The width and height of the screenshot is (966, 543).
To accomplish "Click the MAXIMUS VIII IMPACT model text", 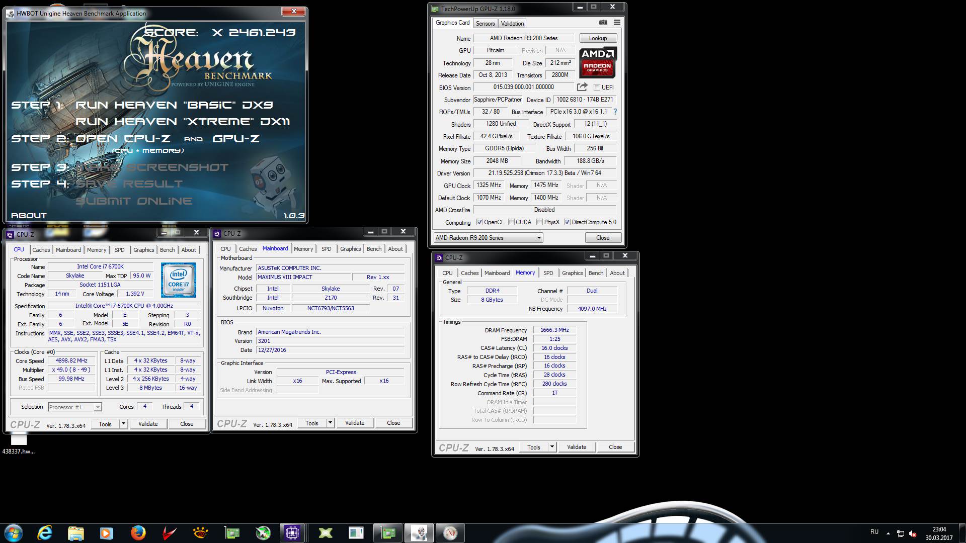I will 285,277.
